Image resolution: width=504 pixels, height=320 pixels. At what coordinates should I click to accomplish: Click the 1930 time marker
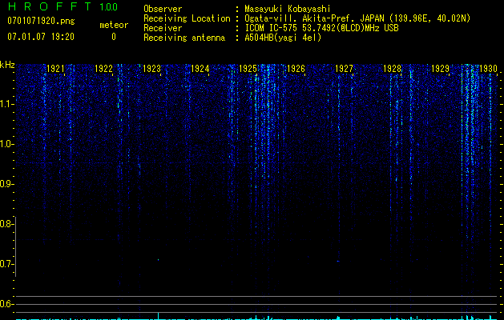tap(488, 69)
